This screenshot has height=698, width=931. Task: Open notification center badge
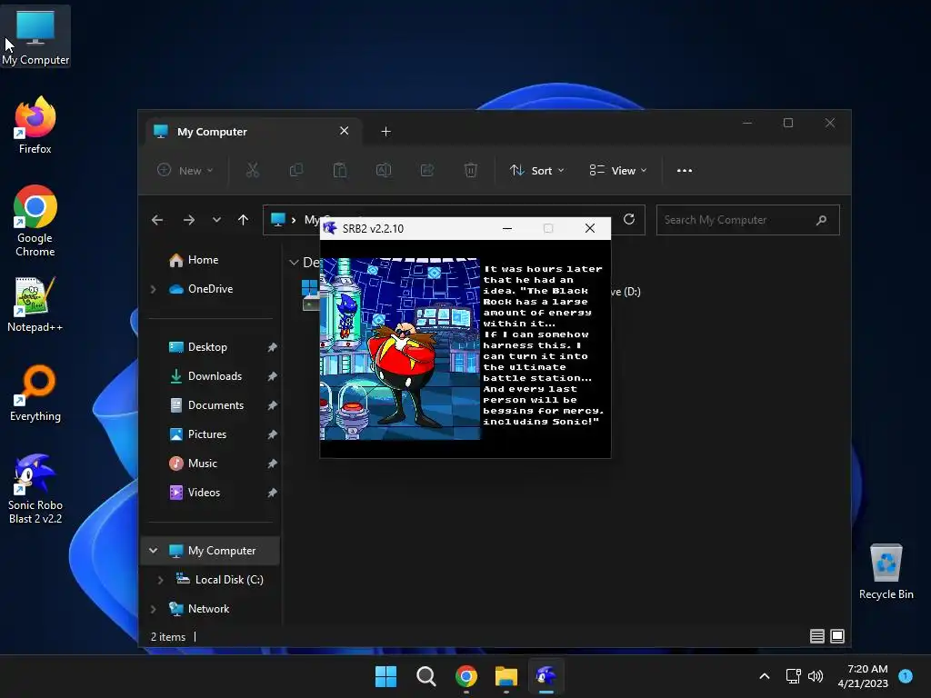point(906,676)
